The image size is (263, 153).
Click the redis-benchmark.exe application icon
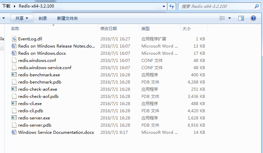coord(14,75)
